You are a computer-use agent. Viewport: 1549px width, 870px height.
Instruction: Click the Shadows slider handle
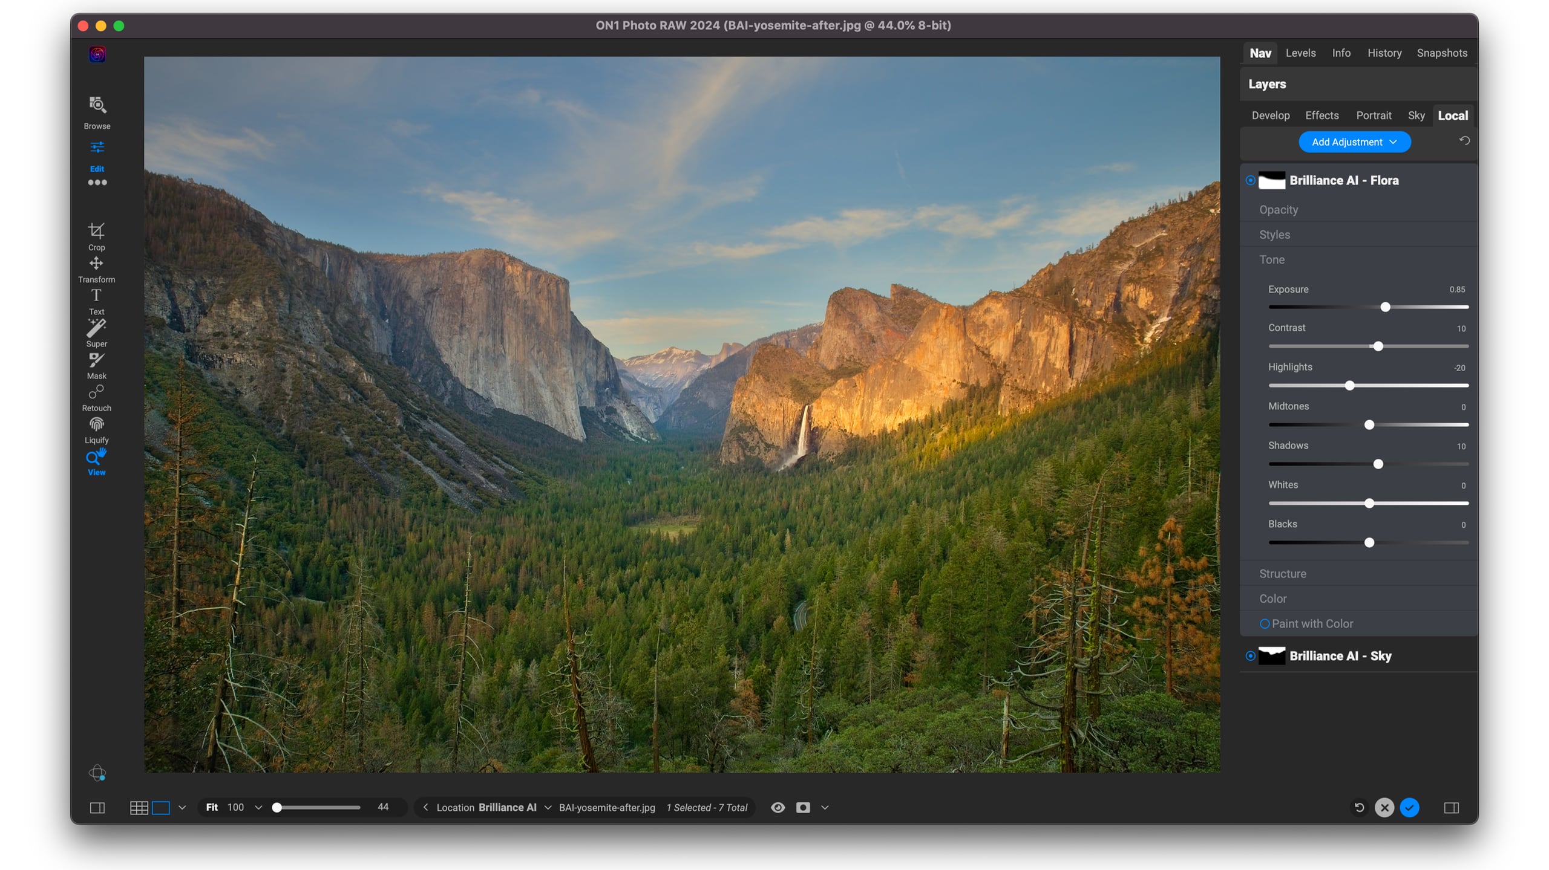click(1378, 464)
